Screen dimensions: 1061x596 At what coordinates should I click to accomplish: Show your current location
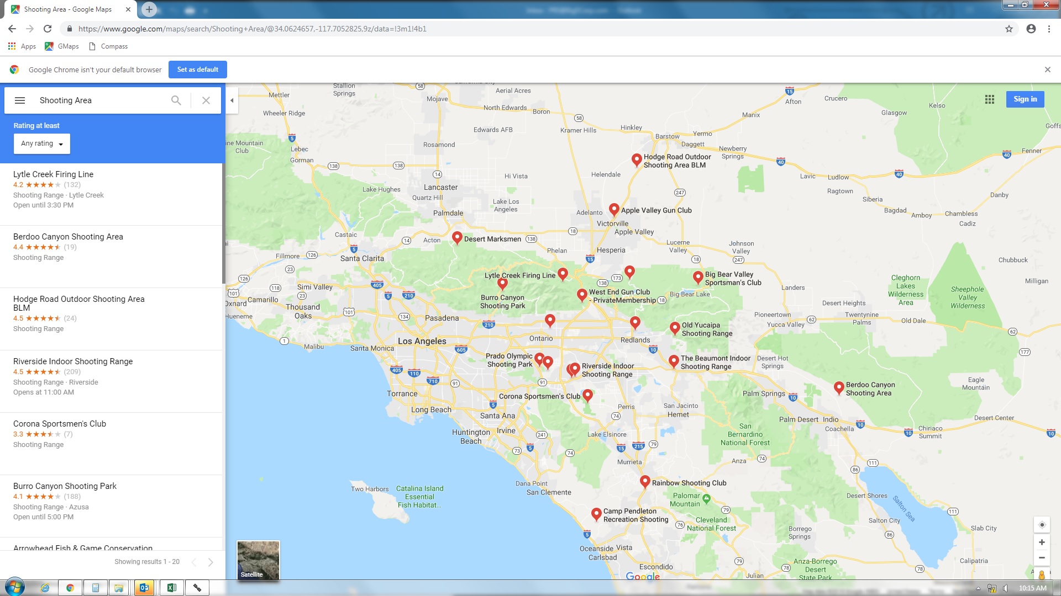[x=1042, y=525]
